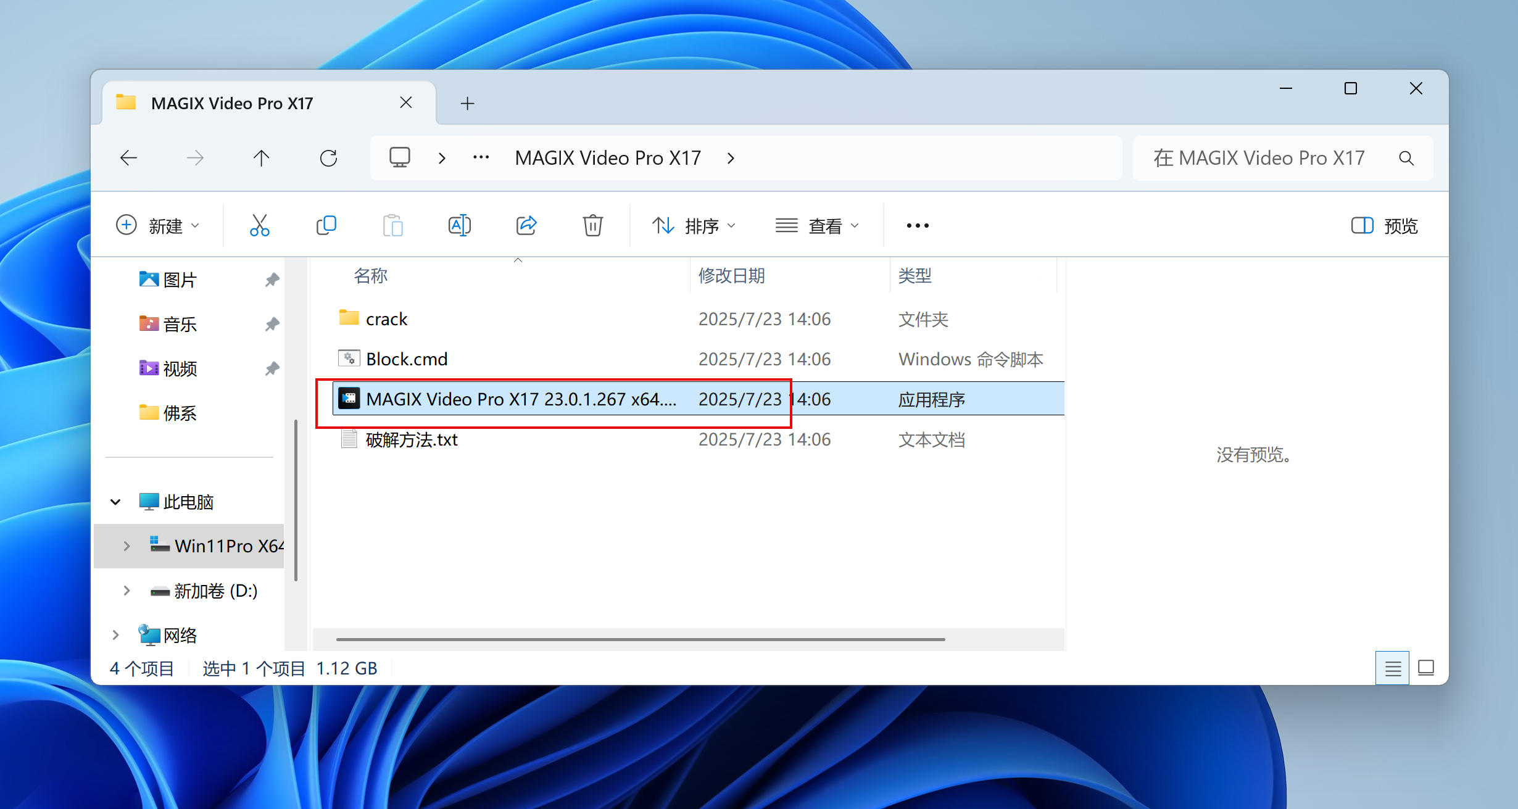This screenshot has height=809, width=1518.
Task: Select the crack folder
Action: [386, 319]
